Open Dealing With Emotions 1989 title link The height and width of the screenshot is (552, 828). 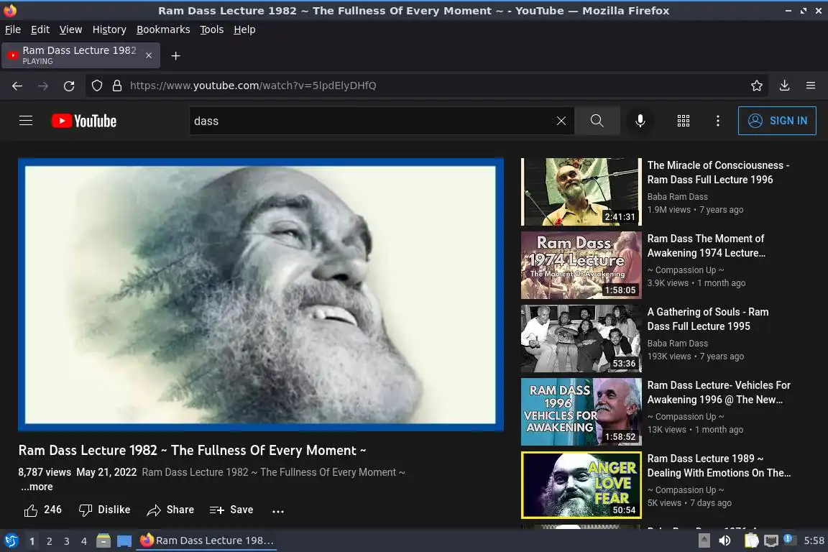pyautogui.click(x=719, y=466)
